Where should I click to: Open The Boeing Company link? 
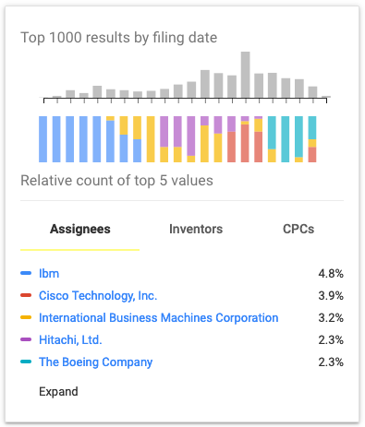95,362
